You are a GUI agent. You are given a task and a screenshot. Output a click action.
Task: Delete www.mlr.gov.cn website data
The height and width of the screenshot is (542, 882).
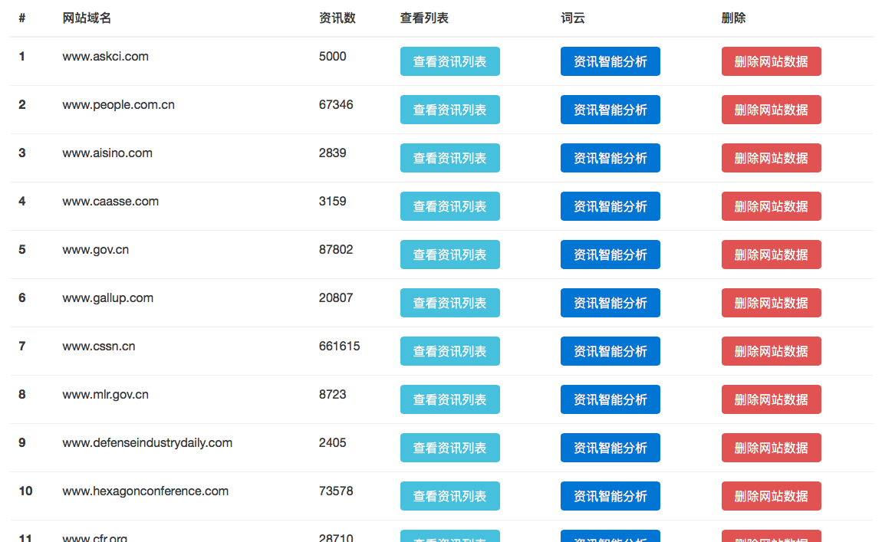pyautogui.click(x=772, y=399)
